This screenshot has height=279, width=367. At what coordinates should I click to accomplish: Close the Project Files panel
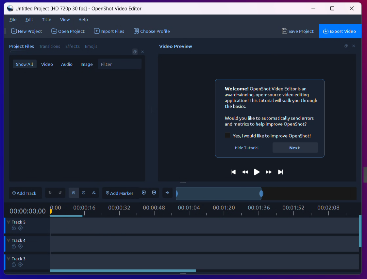pos(142,52)
